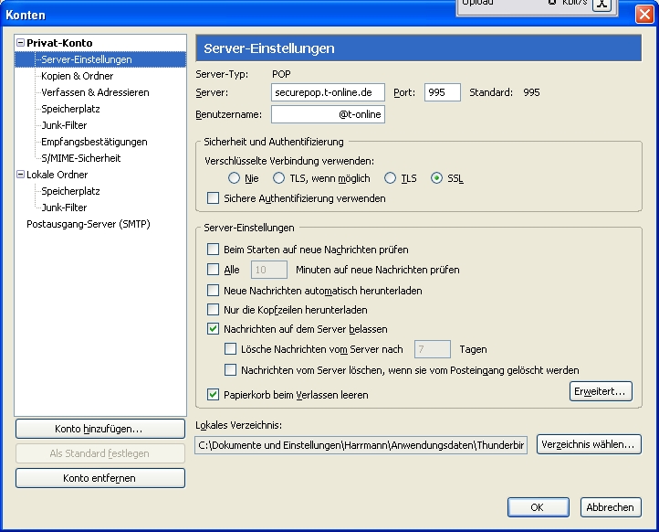Uncheck Nachrichten auf dem Server belassen
659x532 pixels.
[214, 329]
